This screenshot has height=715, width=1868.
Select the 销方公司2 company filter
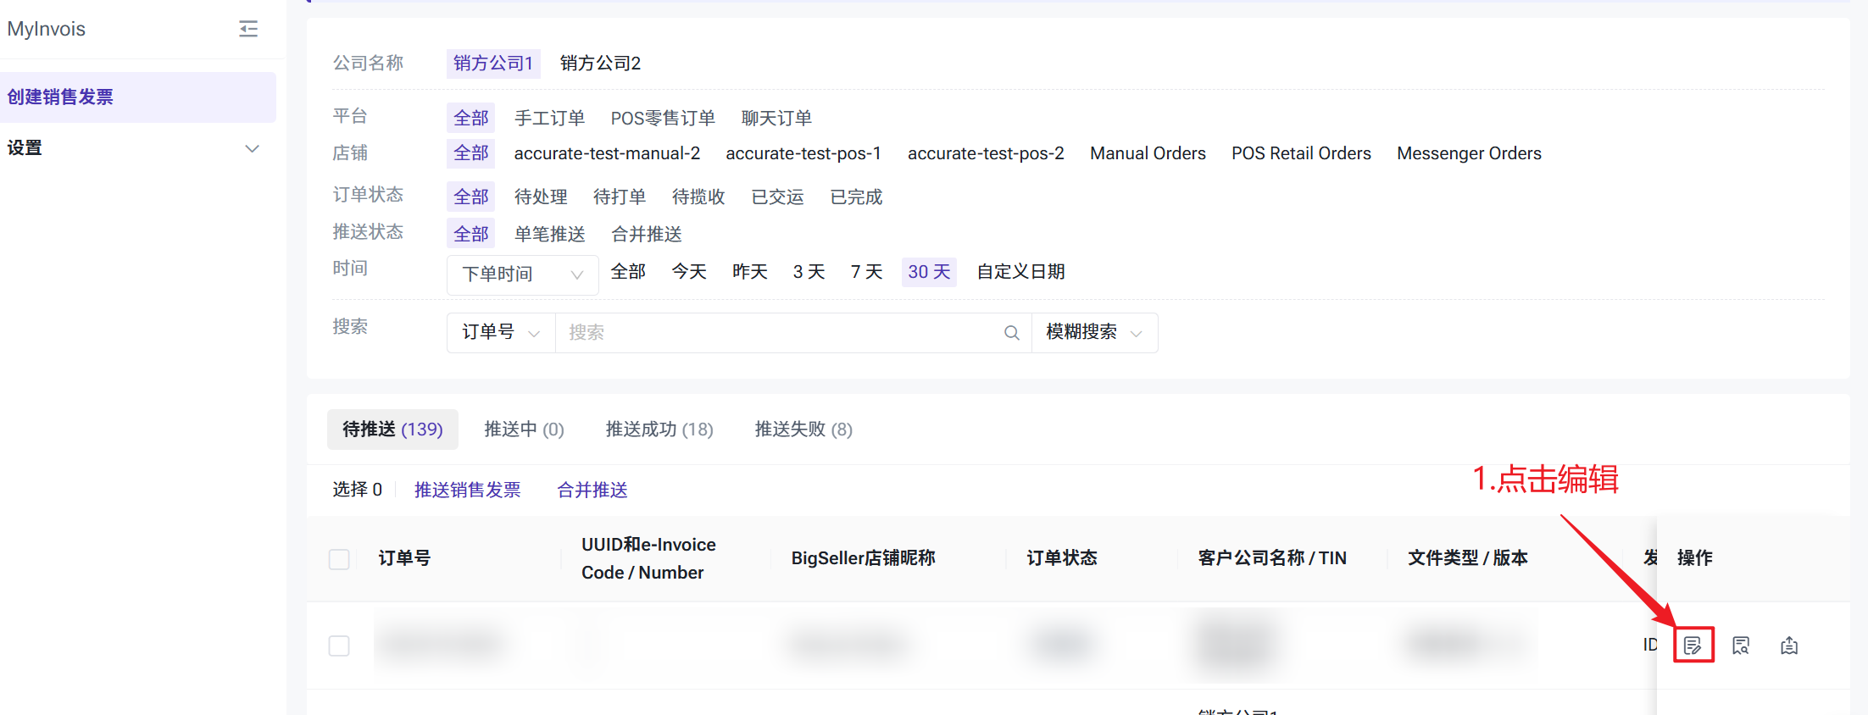tap(600, 64)
